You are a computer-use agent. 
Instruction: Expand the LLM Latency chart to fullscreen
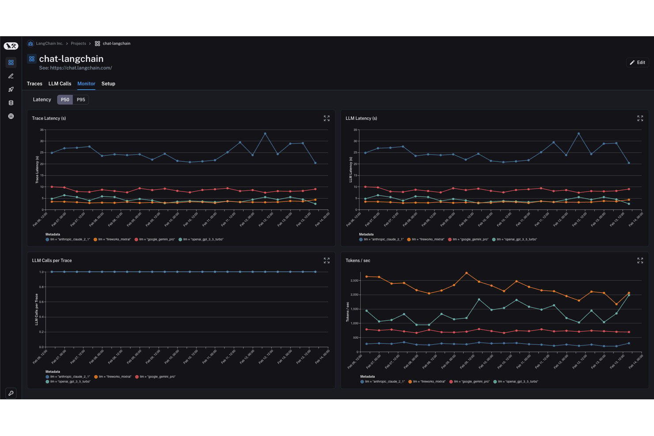pyautogui.click(x=640, y=118)
